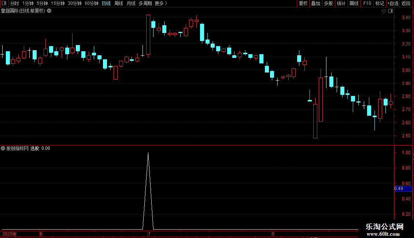
Task: Click the 3.40 price axis label
Action: point(406,18)
